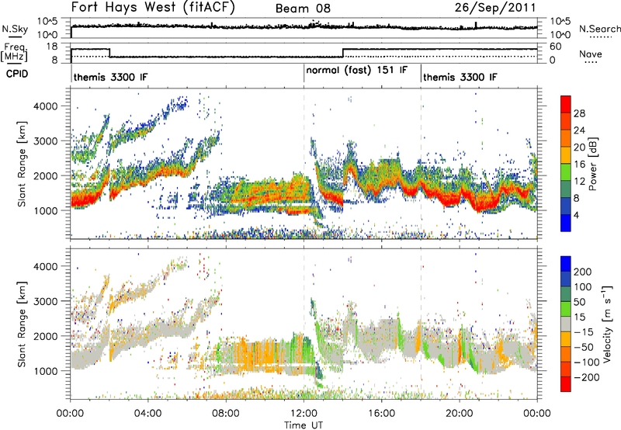
Task: Select the first 'themis 3300 IF' CPID label
Action: click(x=110, y=77)
